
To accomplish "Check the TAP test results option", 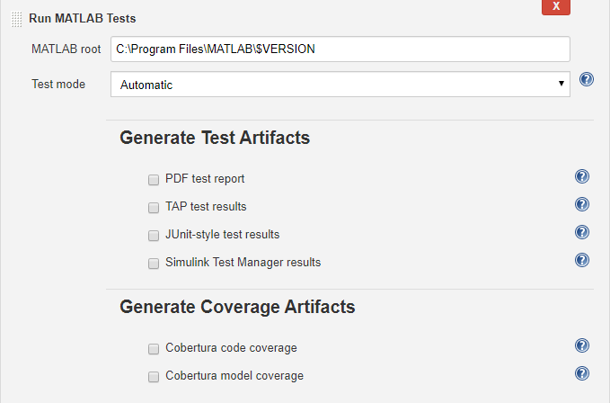I will pyautogui.click(x=154, y=207).
